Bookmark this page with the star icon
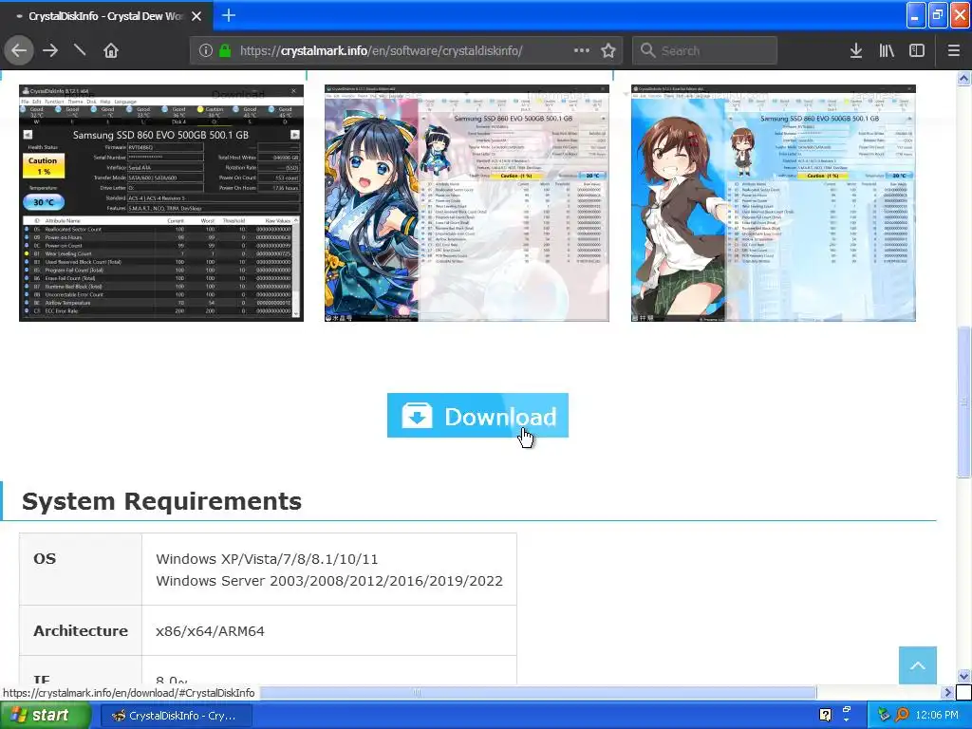972x729 pixels. [x=608, y=50]
